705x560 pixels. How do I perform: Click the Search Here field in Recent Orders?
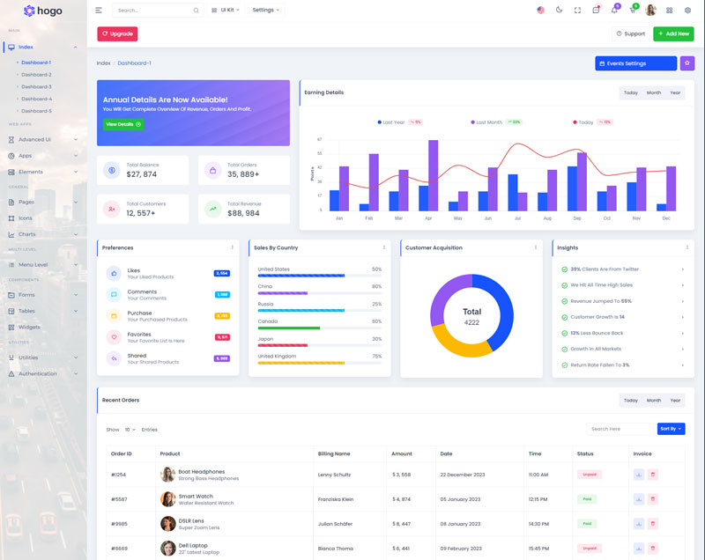[619, 429]
